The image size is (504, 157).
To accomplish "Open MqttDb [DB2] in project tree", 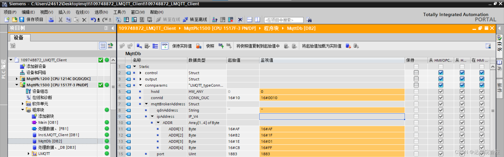I will (50, 141).
